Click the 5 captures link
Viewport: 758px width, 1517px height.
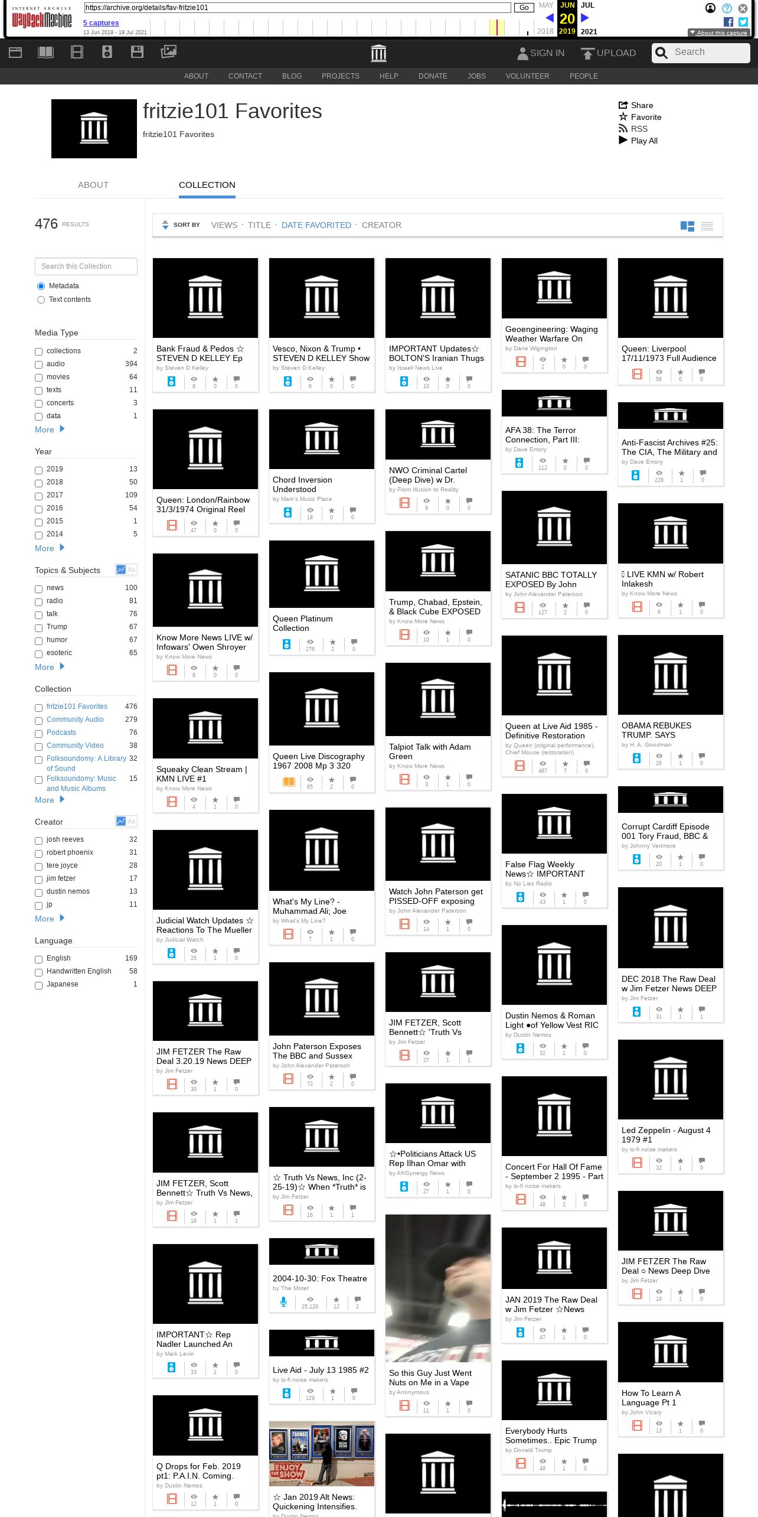(x=101, y=23)
